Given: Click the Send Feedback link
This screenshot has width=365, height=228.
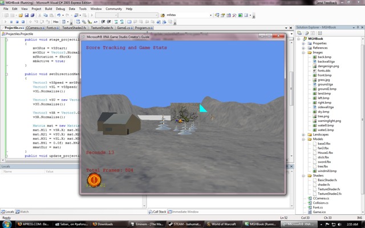Looking at the screenshot, I should pyautogui.click(x=326, y=2).
